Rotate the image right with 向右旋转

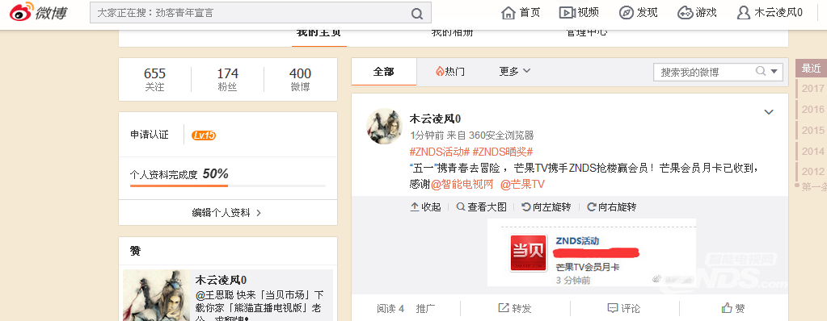[x=611, y=207]
